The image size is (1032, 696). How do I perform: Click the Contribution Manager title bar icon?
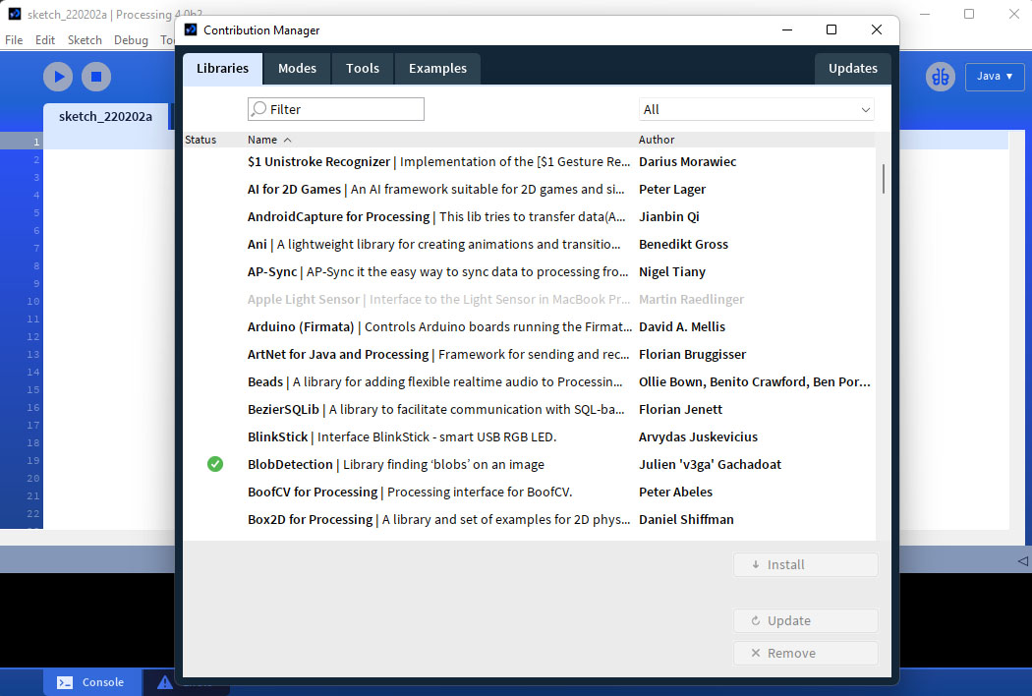click(191, 30)
